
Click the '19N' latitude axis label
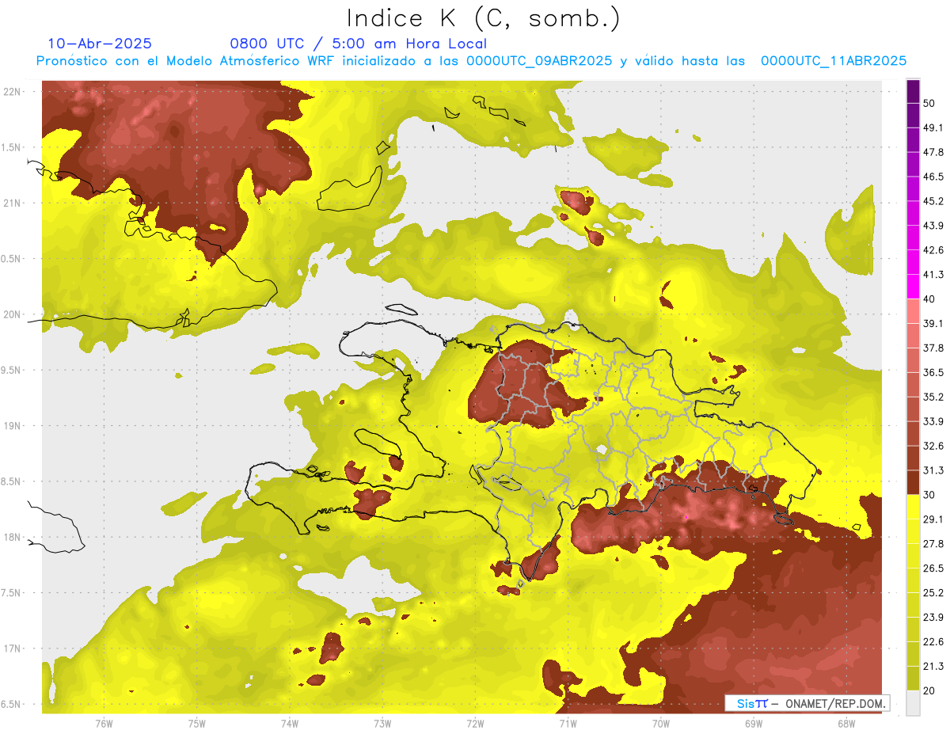(x=13, y=425)
